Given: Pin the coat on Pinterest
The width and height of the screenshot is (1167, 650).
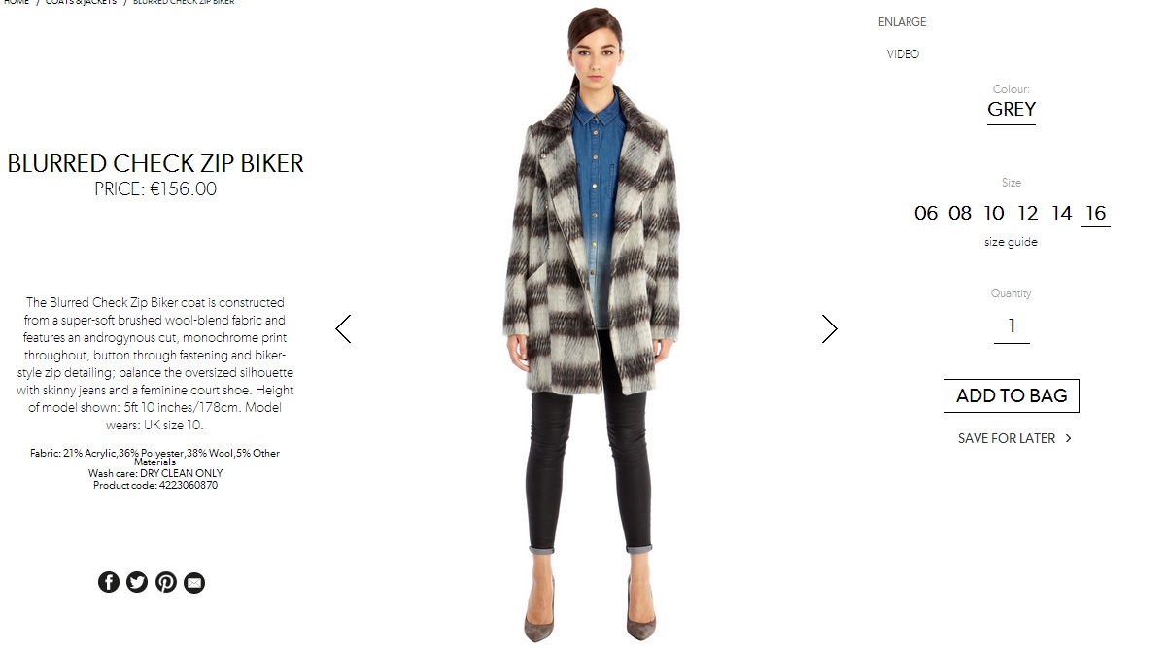Looking at the screenshot, I should (x=166, y=582).
